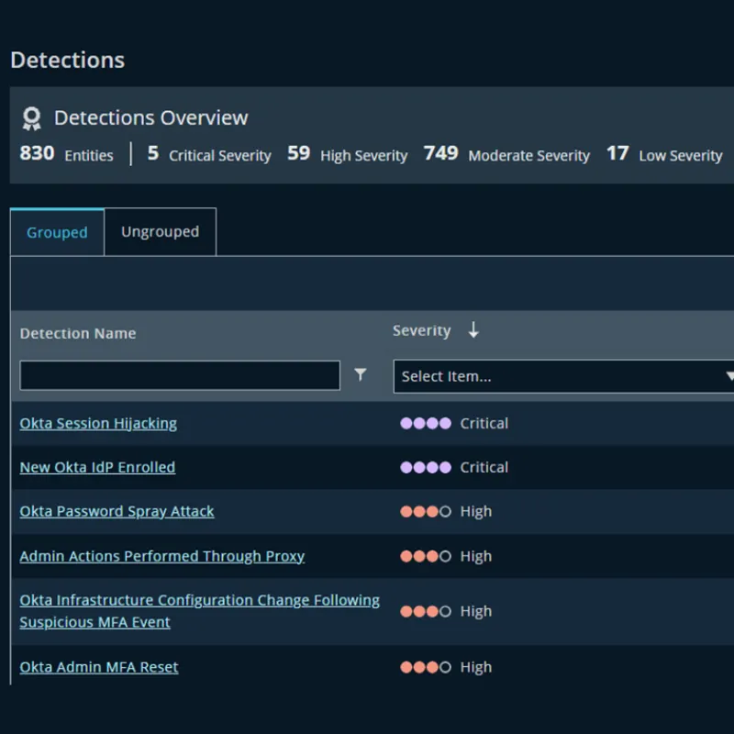Open Admin Actions Performed Through Proxy
Screen dimensions: 734x734
pos(162,556)
